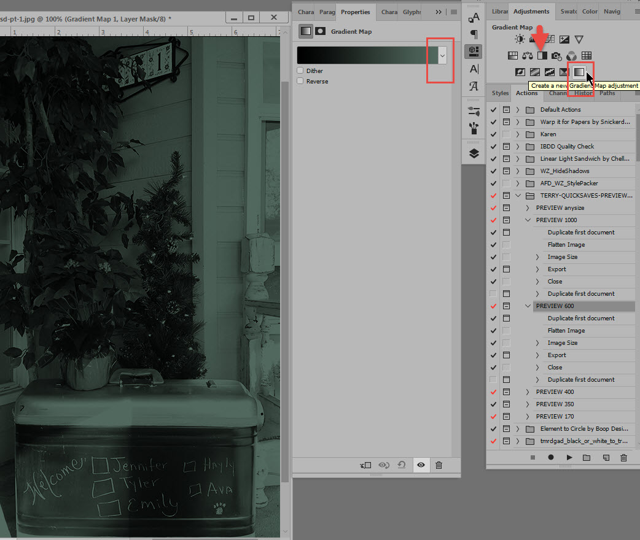Select the Flatten Image step under PREVIEW 1000

pyautogui.click(x=566, y=245)
